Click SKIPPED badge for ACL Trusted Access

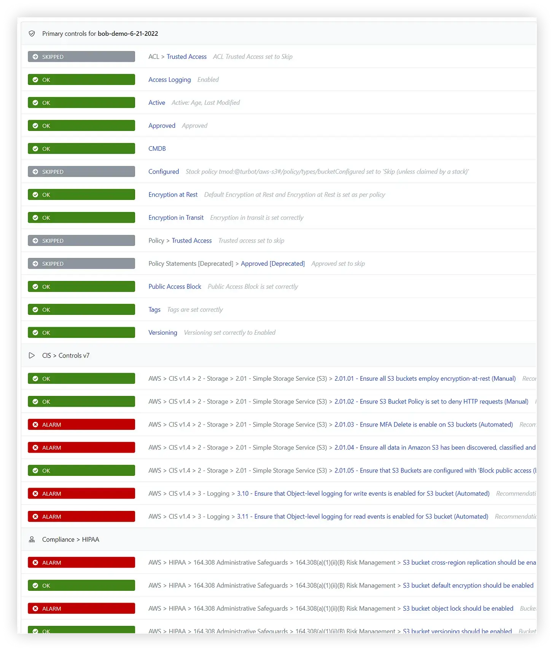pyautogui.click(x=81, y=57)
